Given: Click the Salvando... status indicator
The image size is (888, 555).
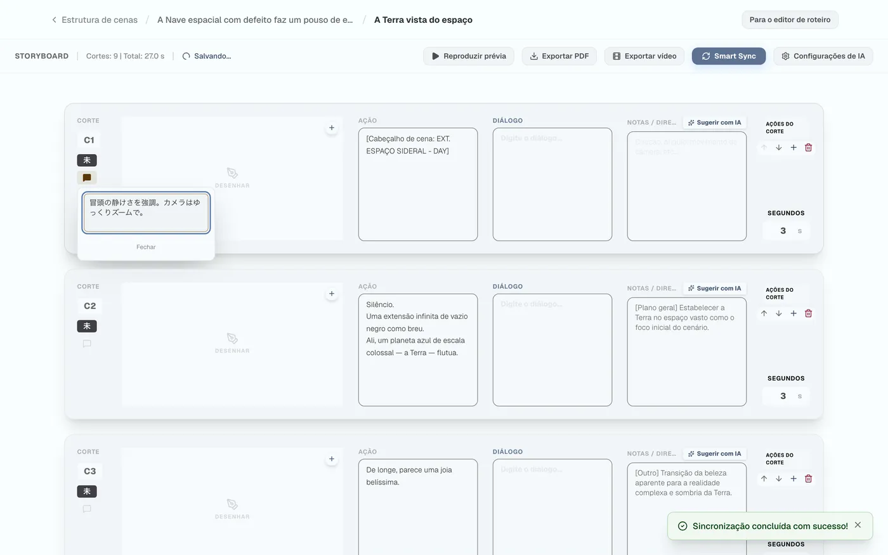Looking at the screenshot, I should (207, 56).
